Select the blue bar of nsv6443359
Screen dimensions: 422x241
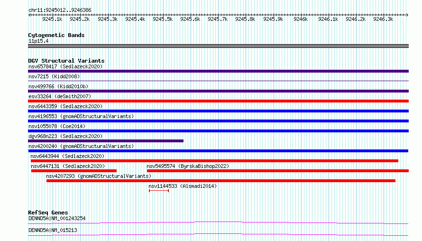click(218, 111)
